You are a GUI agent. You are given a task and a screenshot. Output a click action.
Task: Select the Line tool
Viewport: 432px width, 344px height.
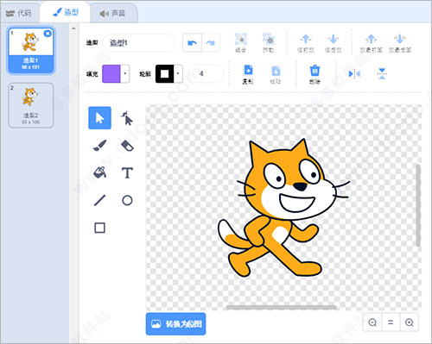click(99, 200)
